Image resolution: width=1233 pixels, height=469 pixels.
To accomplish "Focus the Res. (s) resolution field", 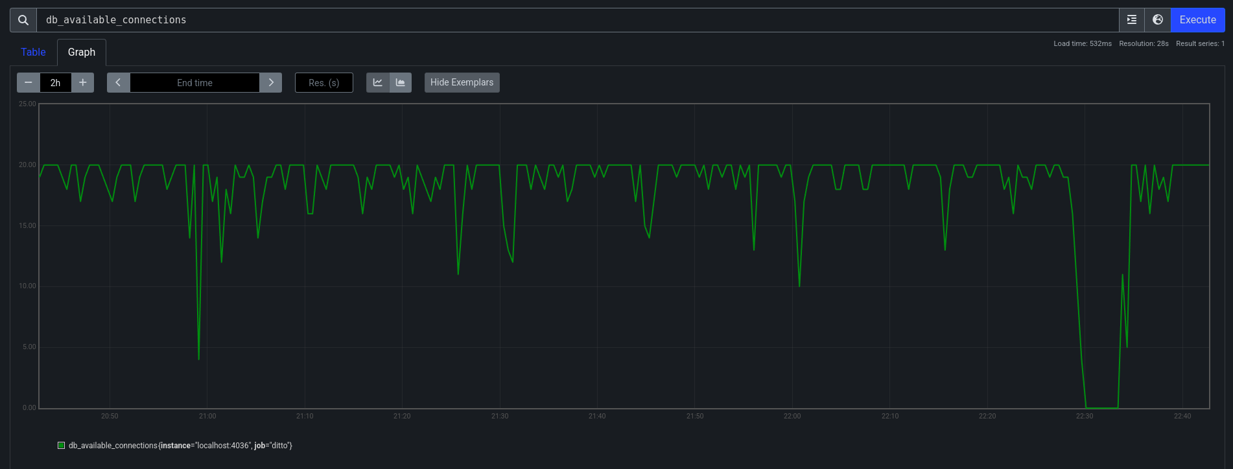I will pos(324,83).
